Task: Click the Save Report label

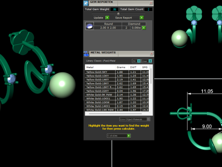Action: (123, 18)
